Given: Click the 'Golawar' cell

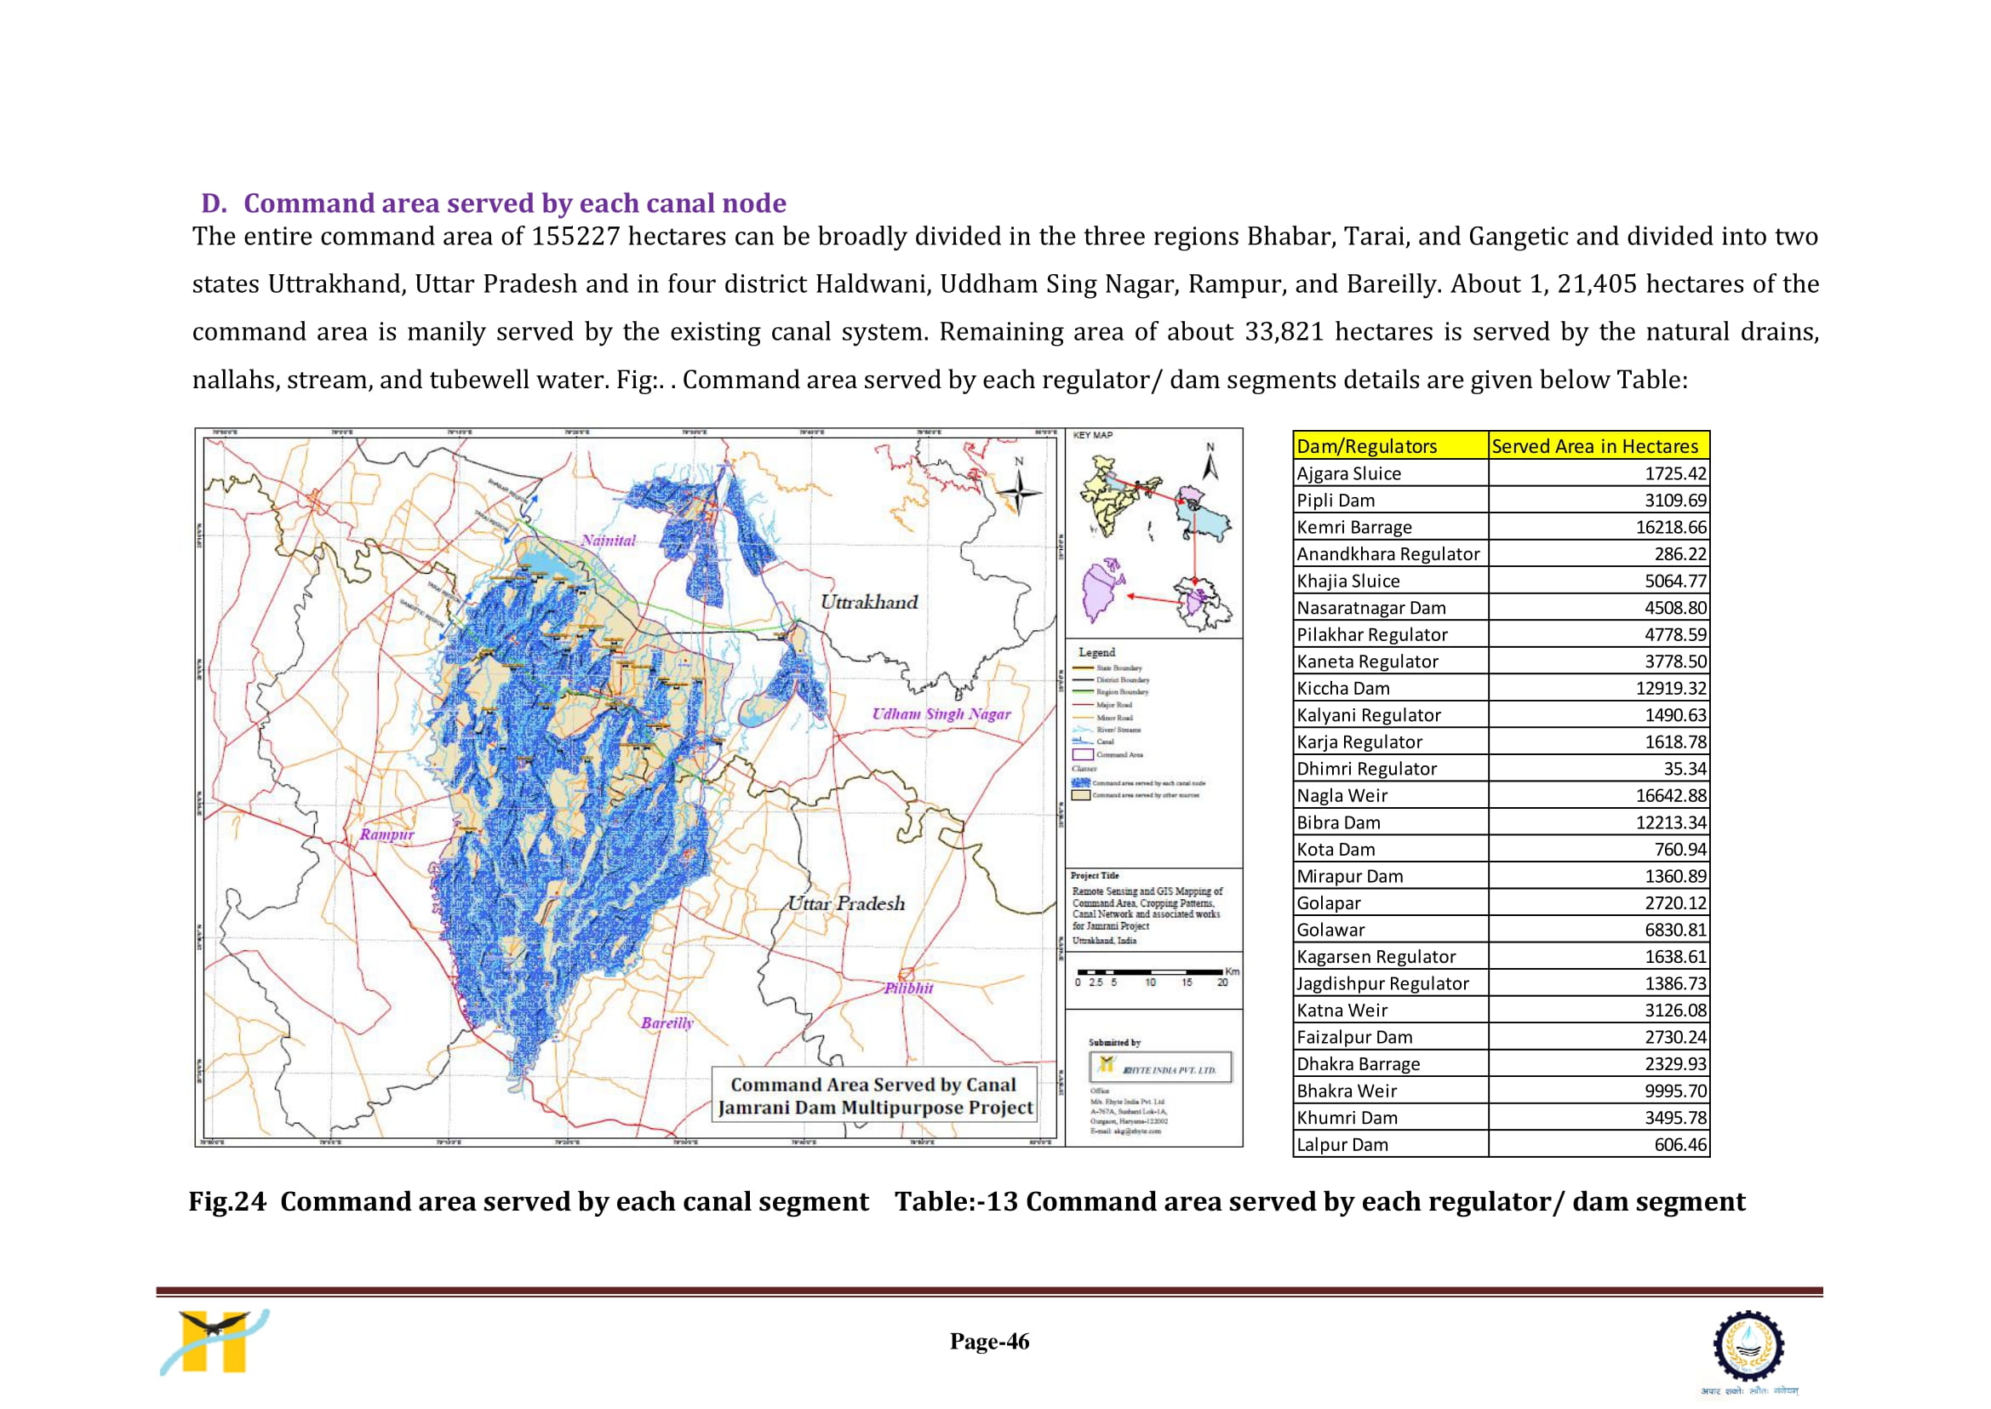Looking at the screenshot, I should click(1391, 930).
